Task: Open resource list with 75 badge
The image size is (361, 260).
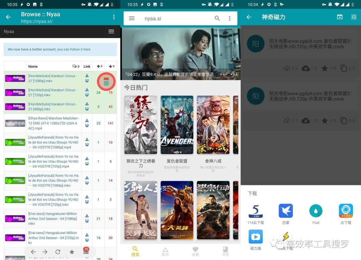Action: [86, 251]
